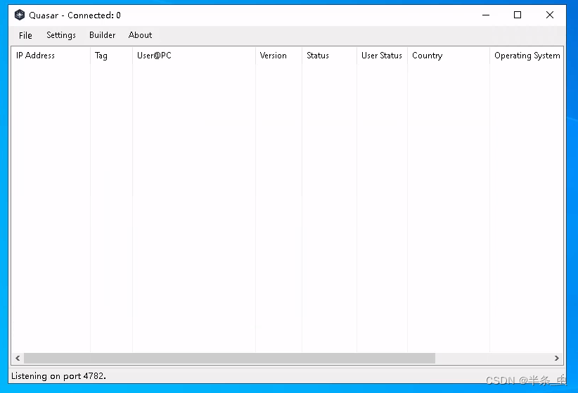Click the horizontal scrollbar right arrow
This screenshot has height=393, width=578.
click(557, 358)
